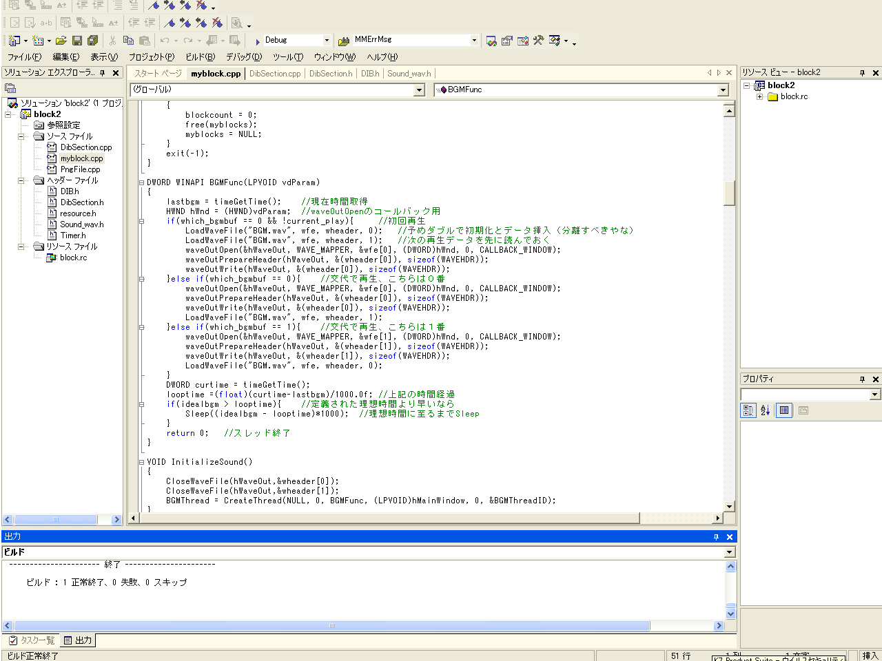Click the Increase Indent icon in second row
Viewport: 882px width, 661px height.
point(150,23)
